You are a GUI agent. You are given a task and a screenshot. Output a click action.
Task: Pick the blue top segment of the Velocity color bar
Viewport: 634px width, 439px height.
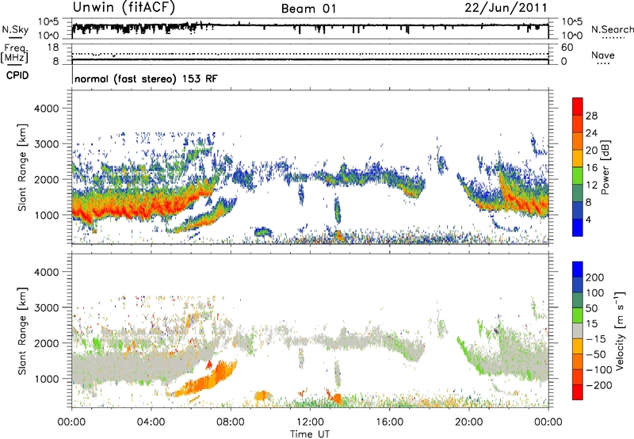click(578, 269)
